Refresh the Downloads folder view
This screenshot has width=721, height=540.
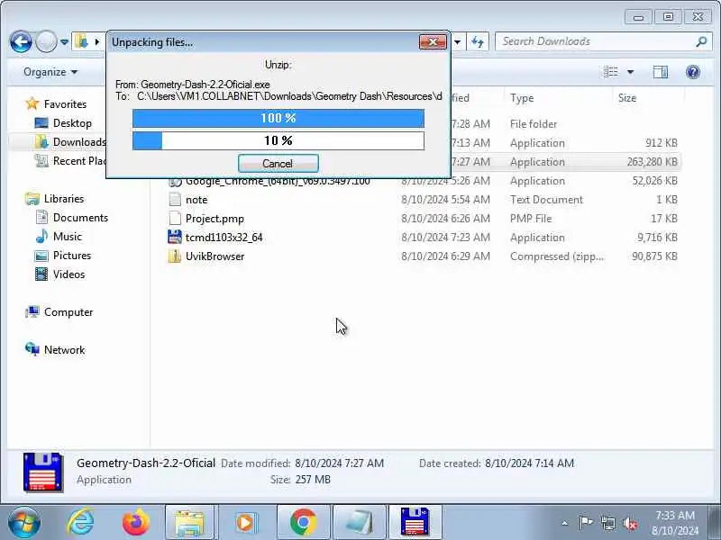[478, 42]
